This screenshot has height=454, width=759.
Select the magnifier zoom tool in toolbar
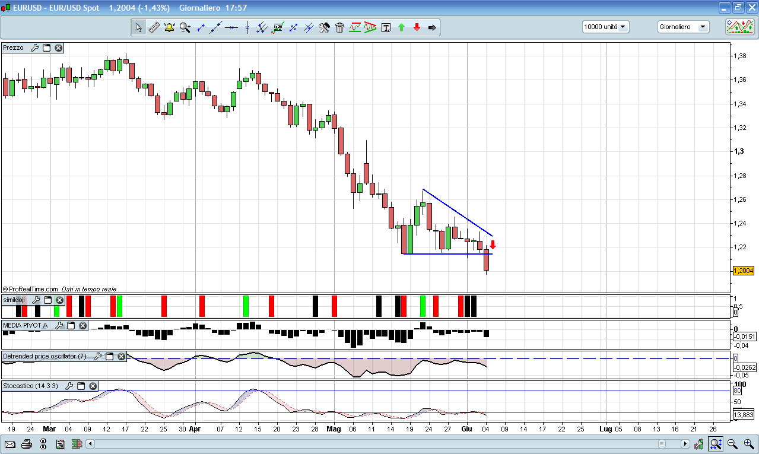[x=185, y=27]
